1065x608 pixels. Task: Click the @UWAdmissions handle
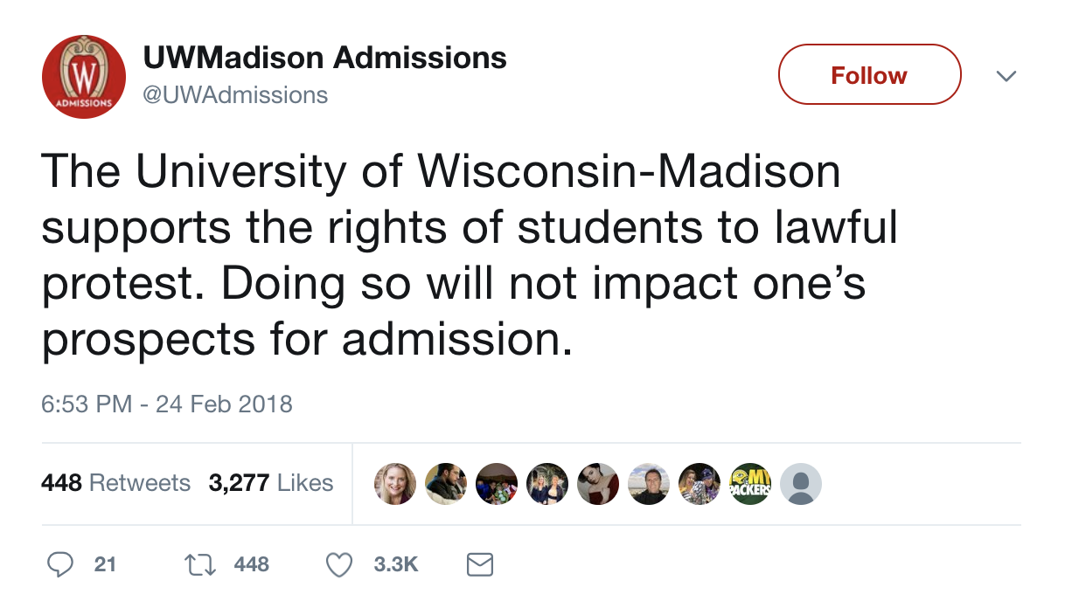tap(235, 95)
